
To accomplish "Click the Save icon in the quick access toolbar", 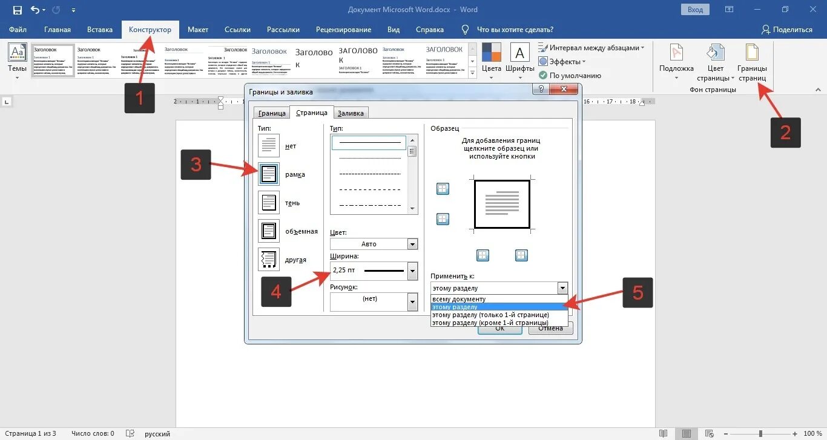I will coord(17,10).
